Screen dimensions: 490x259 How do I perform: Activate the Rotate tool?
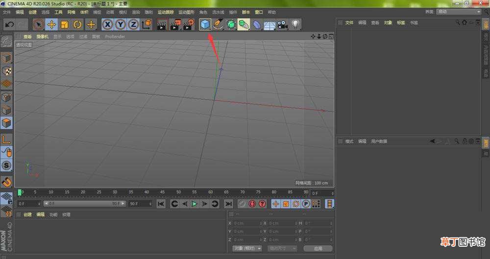77,24
